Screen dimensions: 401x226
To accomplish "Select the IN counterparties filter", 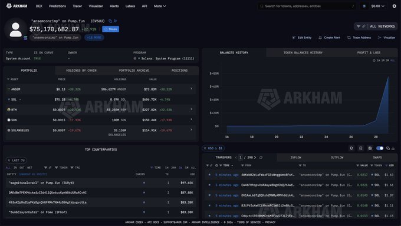I will [15, 168].
